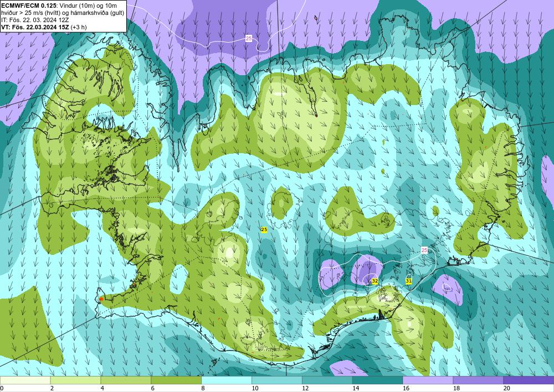Click the white contour label '25' near the north coast

(249, 39)
